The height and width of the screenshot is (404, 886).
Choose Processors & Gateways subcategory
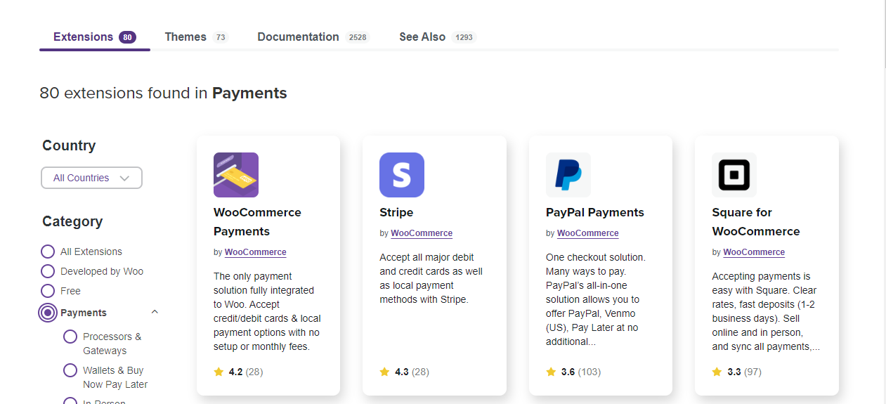pos(70,337)
